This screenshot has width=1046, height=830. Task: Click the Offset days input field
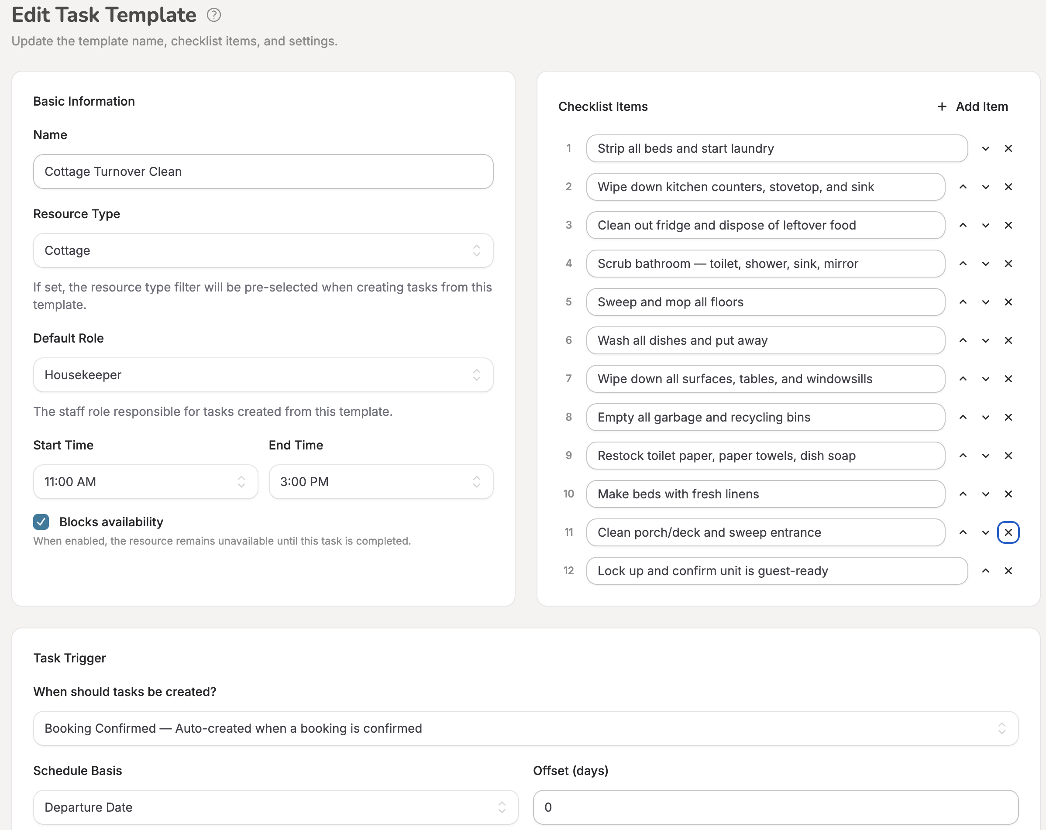[x=776, y=807]
